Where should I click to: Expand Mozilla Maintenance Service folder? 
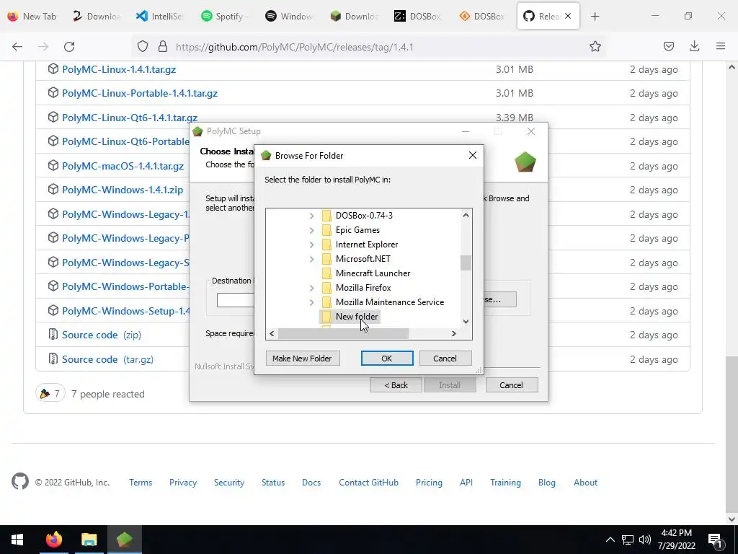(x=311, y=302)
